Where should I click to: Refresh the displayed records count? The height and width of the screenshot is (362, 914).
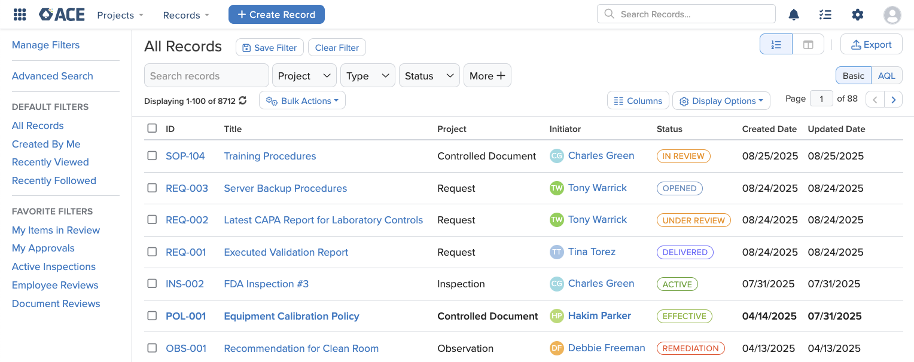pyautogui.click(x=243, y=101)
